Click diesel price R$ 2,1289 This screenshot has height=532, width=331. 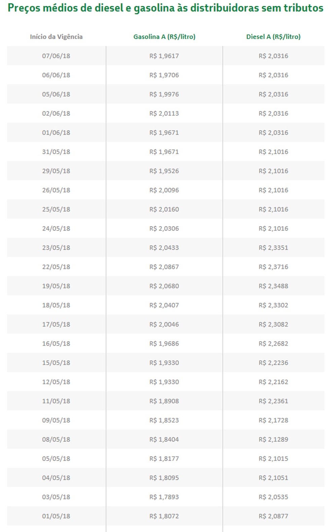pos(273,439)
